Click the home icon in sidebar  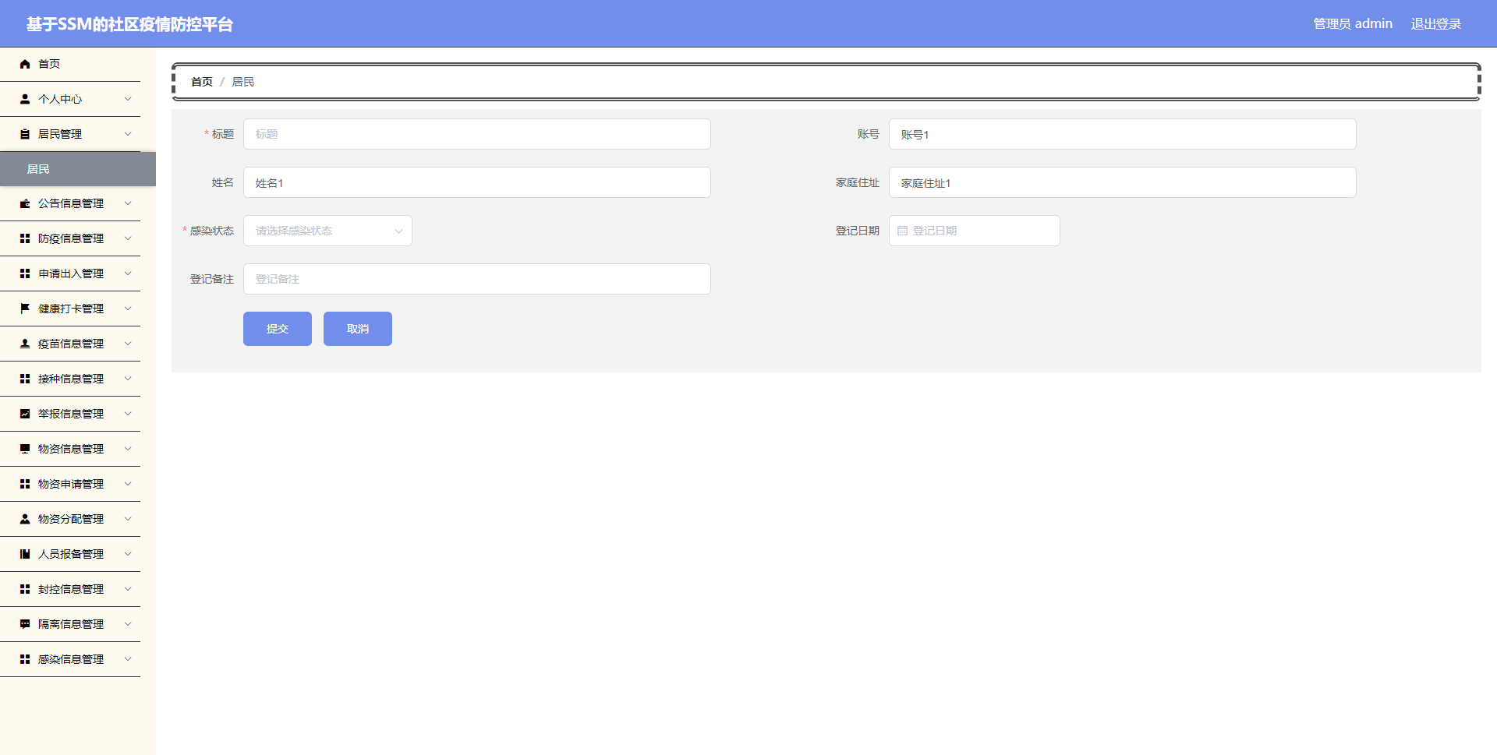click(x=25, y=64)
